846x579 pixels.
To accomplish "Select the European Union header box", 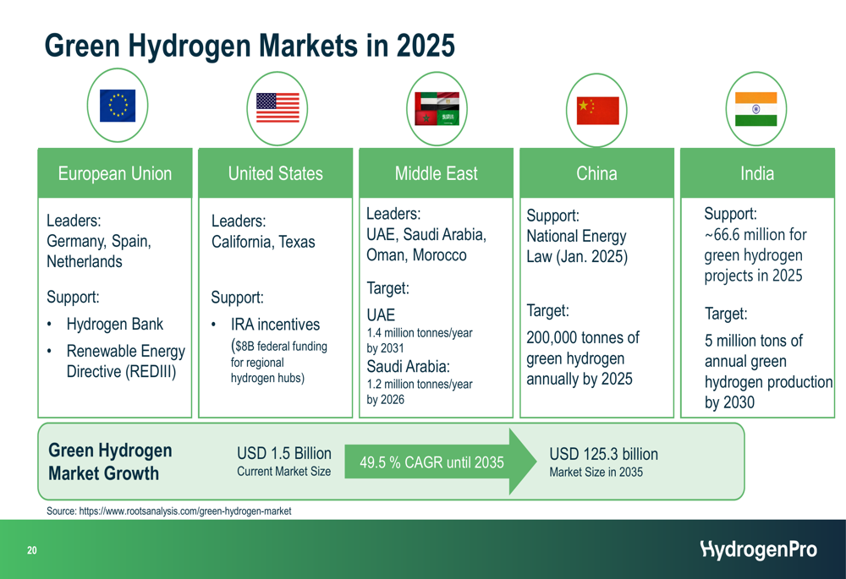I will [x=115, y=173].
